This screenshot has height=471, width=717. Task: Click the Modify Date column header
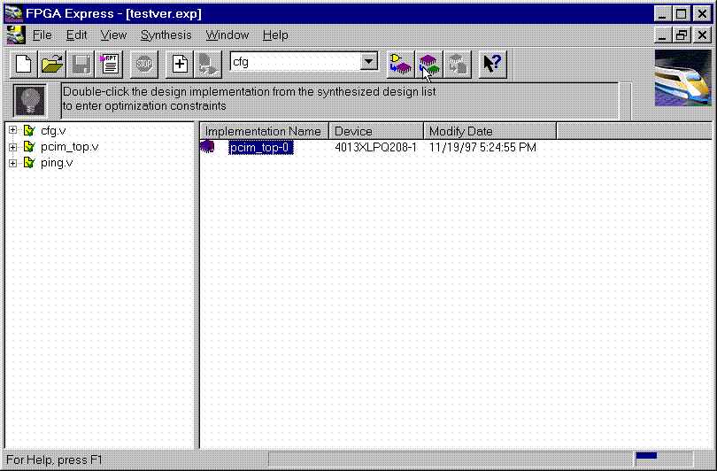click(x=489, y=131)
